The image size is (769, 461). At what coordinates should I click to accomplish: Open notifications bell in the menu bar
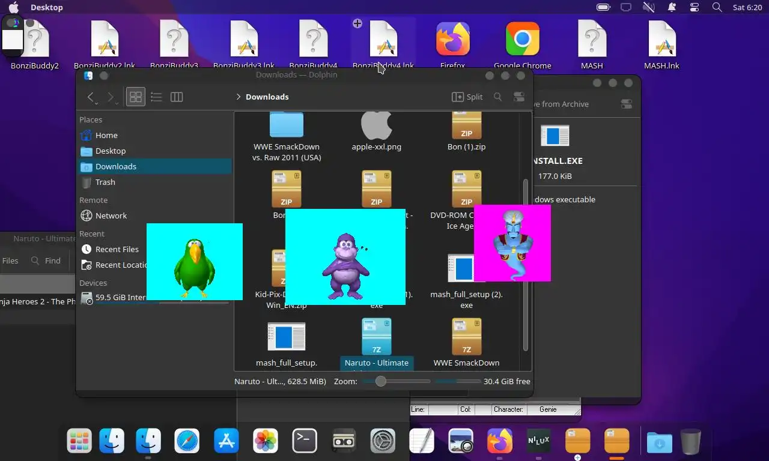coord(672,7)
